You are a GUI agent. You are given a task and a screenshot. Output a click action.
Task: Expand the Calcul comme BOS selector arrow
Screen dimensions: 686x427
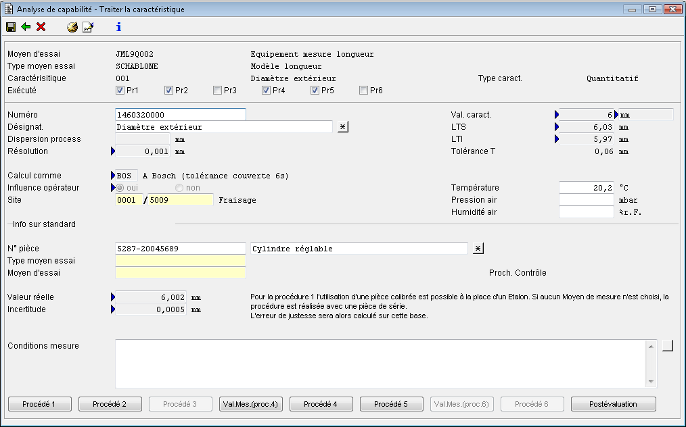coord(113,176)
